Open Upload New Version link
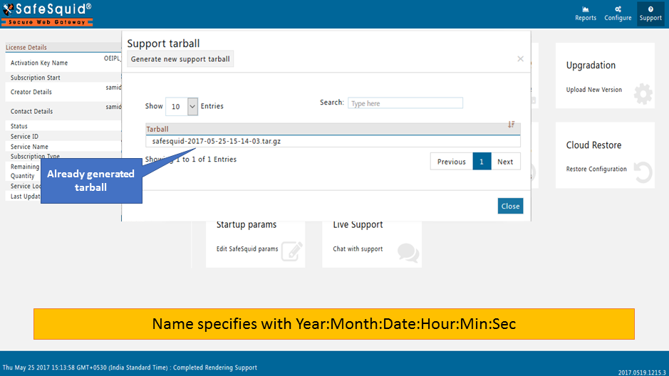Image resolution: width=669 pixels, height=376 pixels. [594, 90]
